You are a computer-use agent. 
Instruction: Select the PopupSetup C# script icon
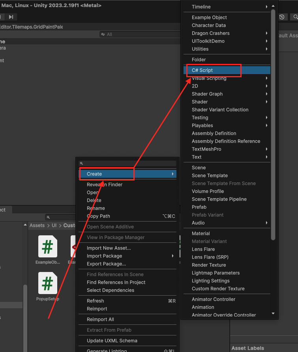coord(47,283)
